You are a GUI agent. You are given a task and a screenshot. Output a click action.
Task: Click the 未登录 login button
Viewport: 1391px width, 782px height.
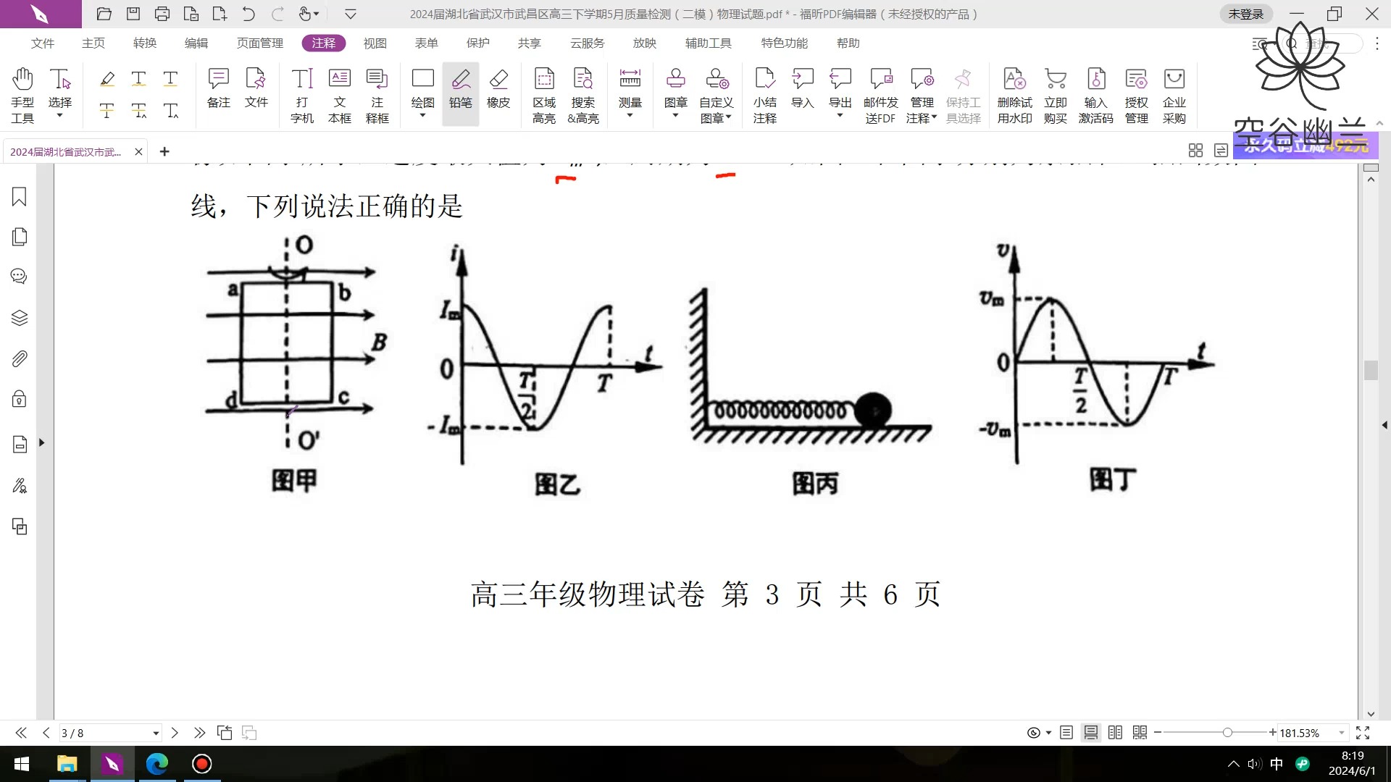(1245, 14)
